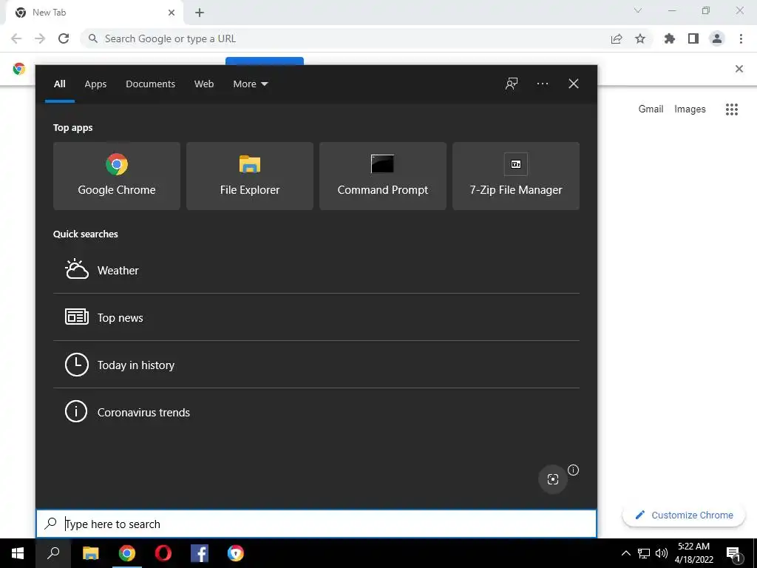Open Google Chrome from Top apps

[x=116, y=176]
